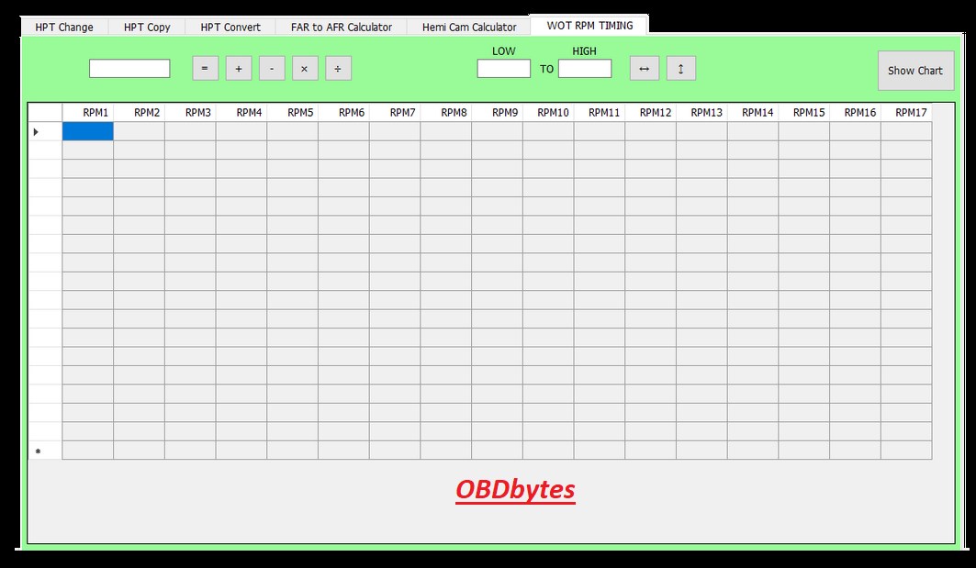This screenshot has width=976, height=568.
Task: Click the equals operator button
Action: tap(205, 69)
